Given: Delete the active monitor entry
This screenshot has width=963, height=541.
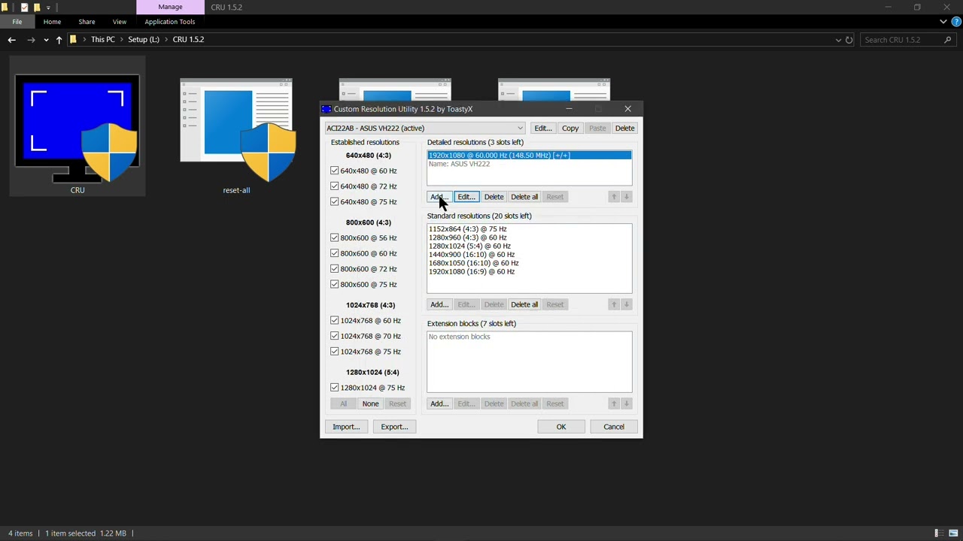Looking at the screenshot, I should coord(624,128).
